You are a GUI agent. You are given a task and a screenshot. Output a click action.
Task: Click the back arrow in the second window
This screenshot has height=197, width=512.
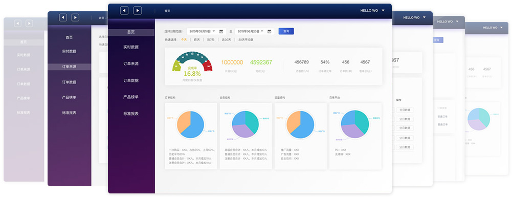coord(63,17)
